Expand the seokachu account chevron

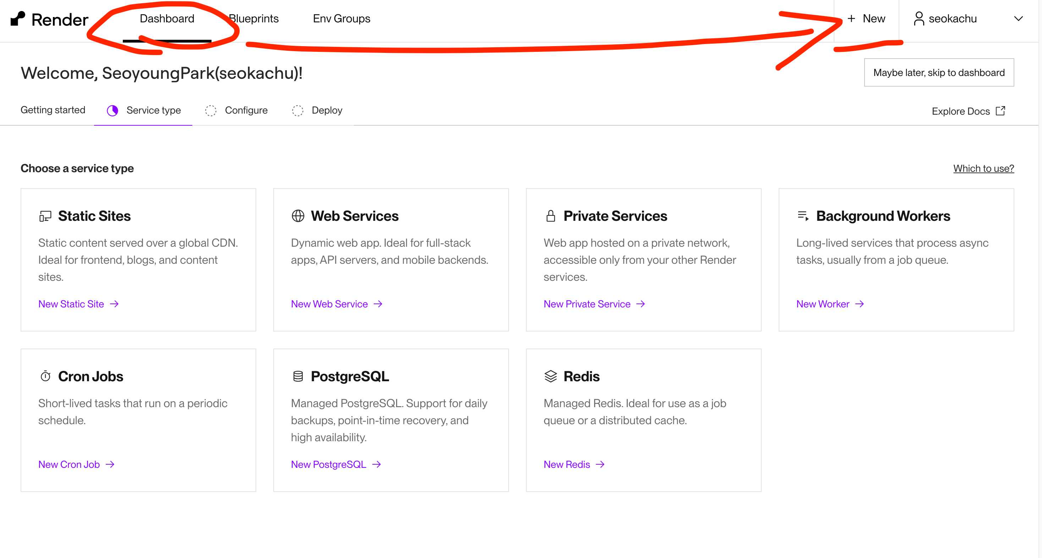(1018, 18)
